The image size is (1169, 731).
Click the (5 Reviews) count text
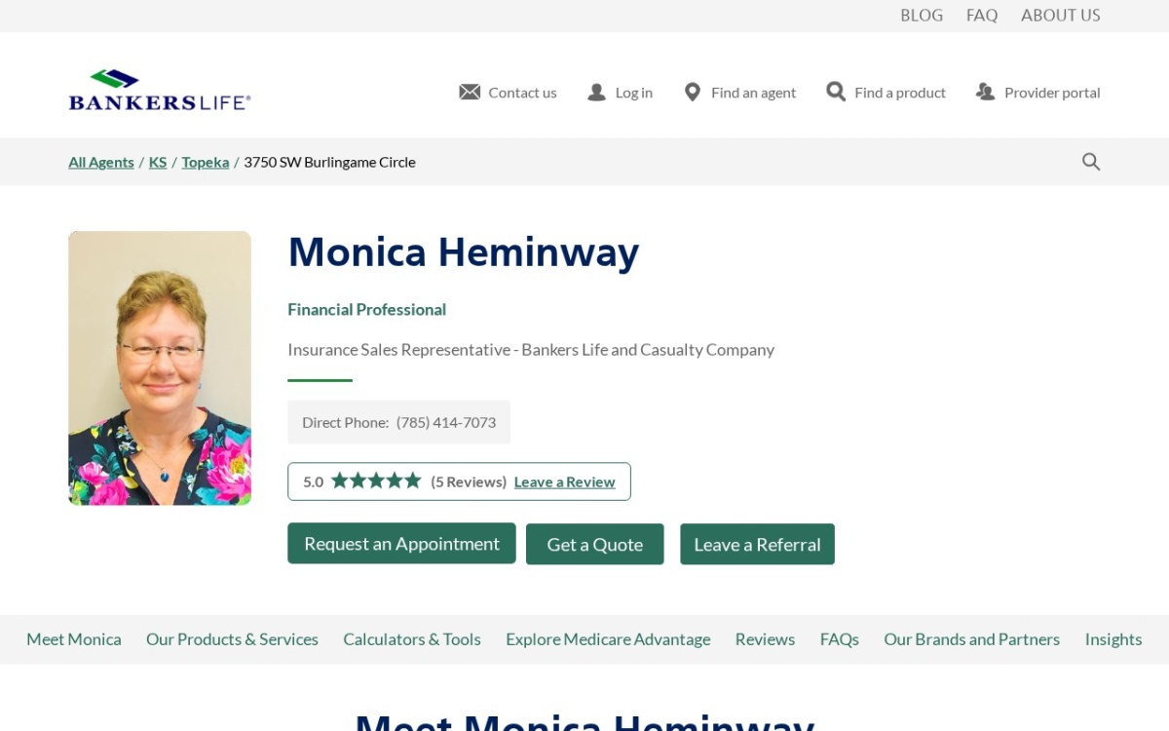point(469,481)
